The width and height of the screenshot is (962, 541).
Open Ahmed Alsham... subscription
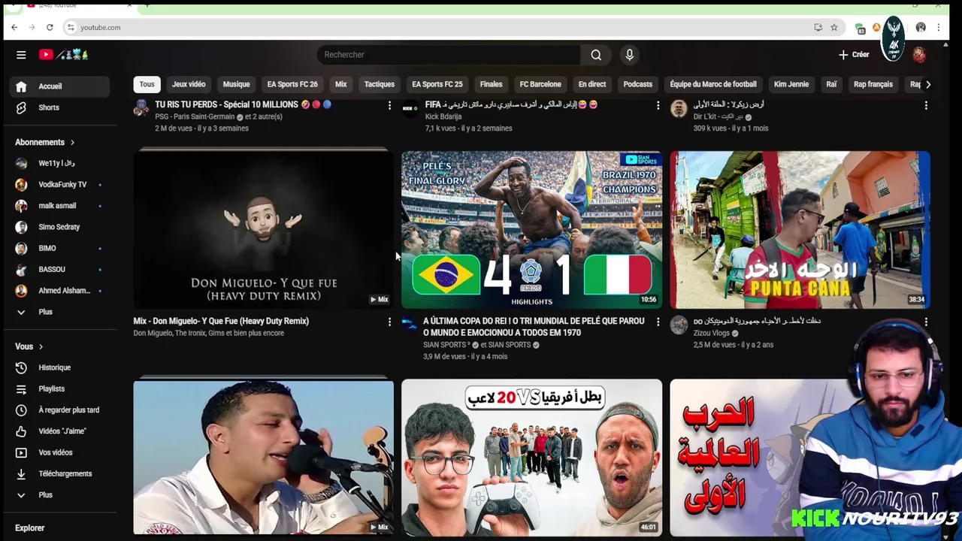point(60,291)
